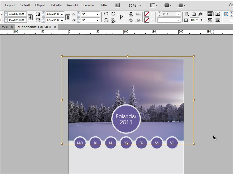Open the arrange documents dropdown
233x174 pixels.
(182, 5)
